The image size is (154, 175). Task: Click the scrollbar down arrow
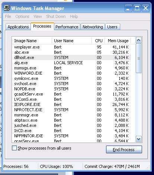click(x=138, y=139)
